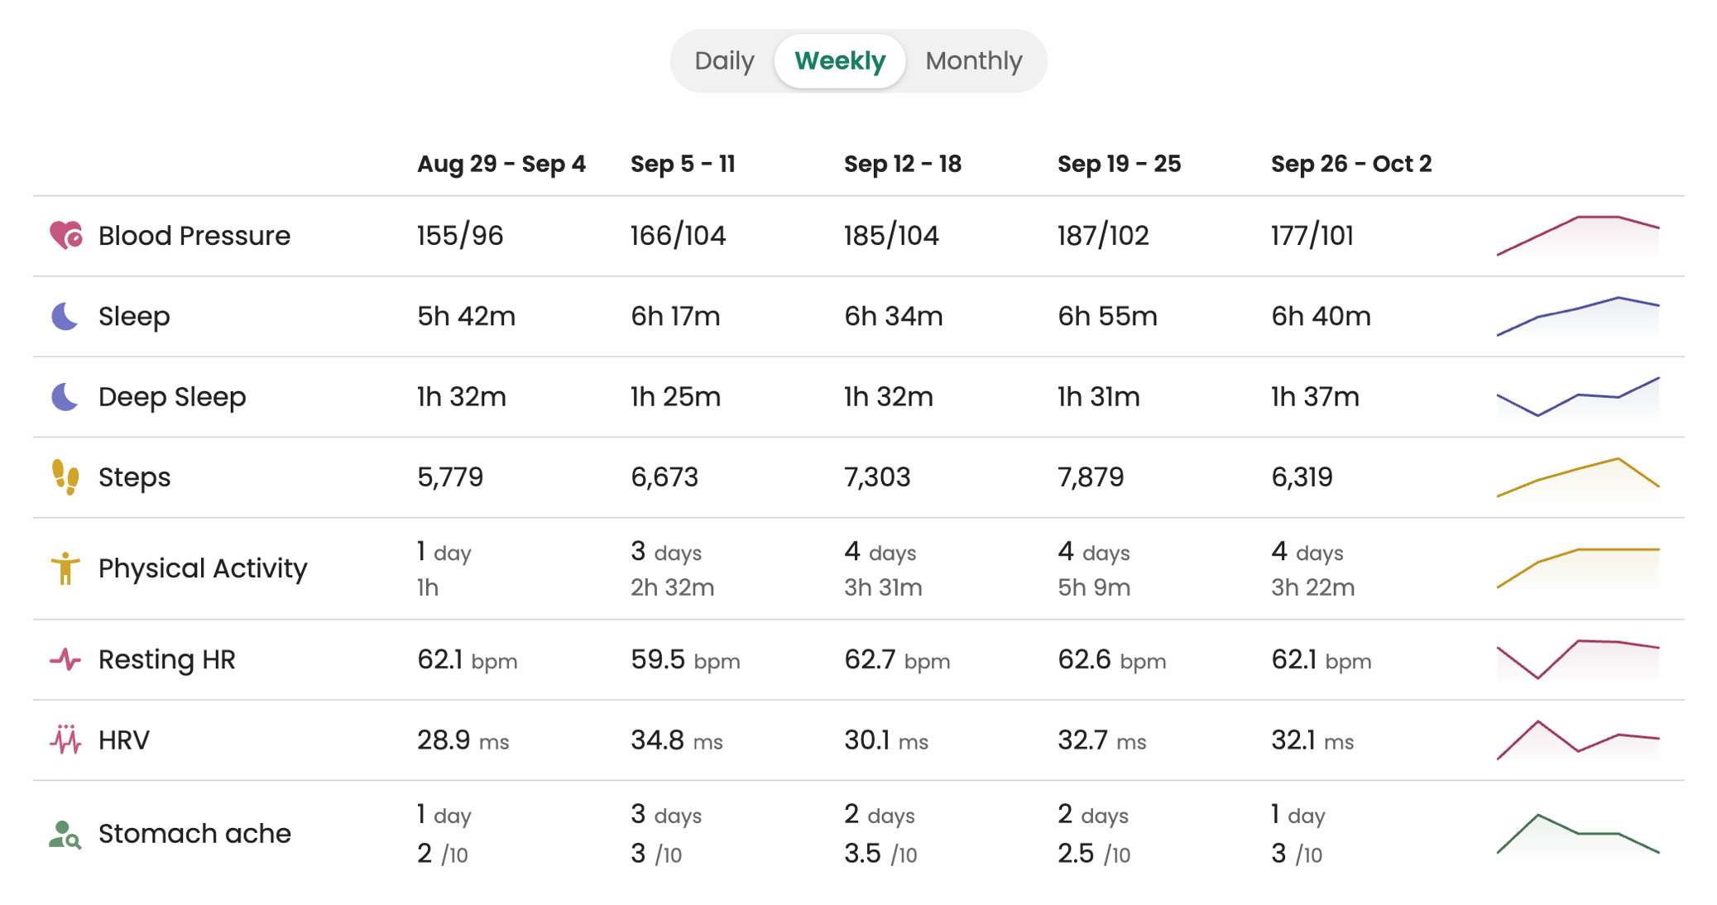Viewport: 1717px width, 905px height.
Task: Select the HRV value 34.8 ms
Action: [x=673, y=740]
